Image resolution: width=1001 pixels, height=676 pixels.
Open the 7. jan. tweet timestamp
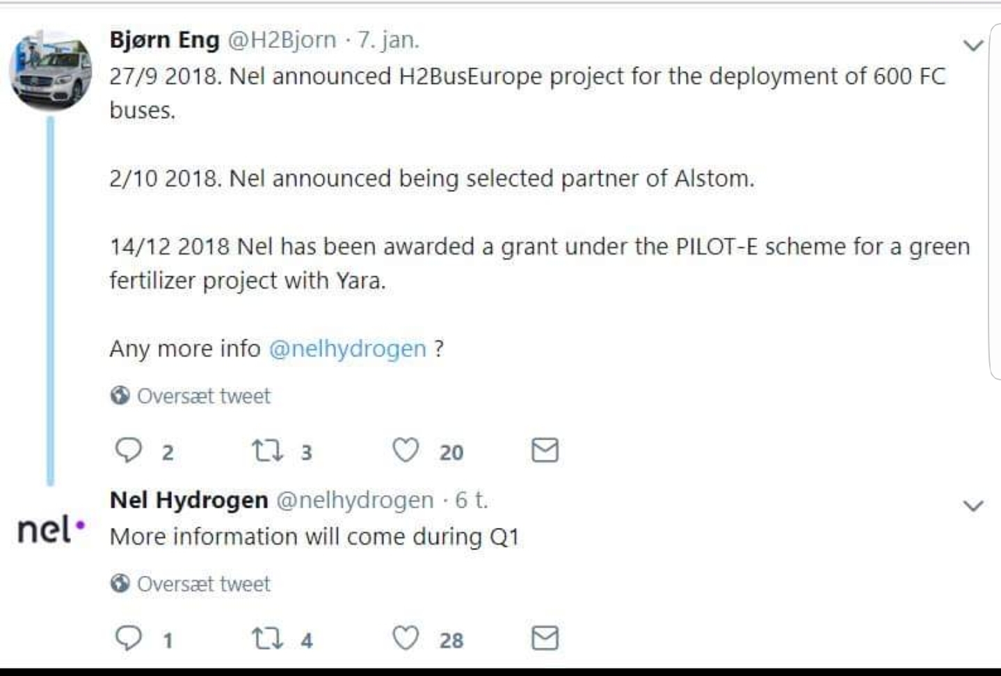[x=388, y=40]
